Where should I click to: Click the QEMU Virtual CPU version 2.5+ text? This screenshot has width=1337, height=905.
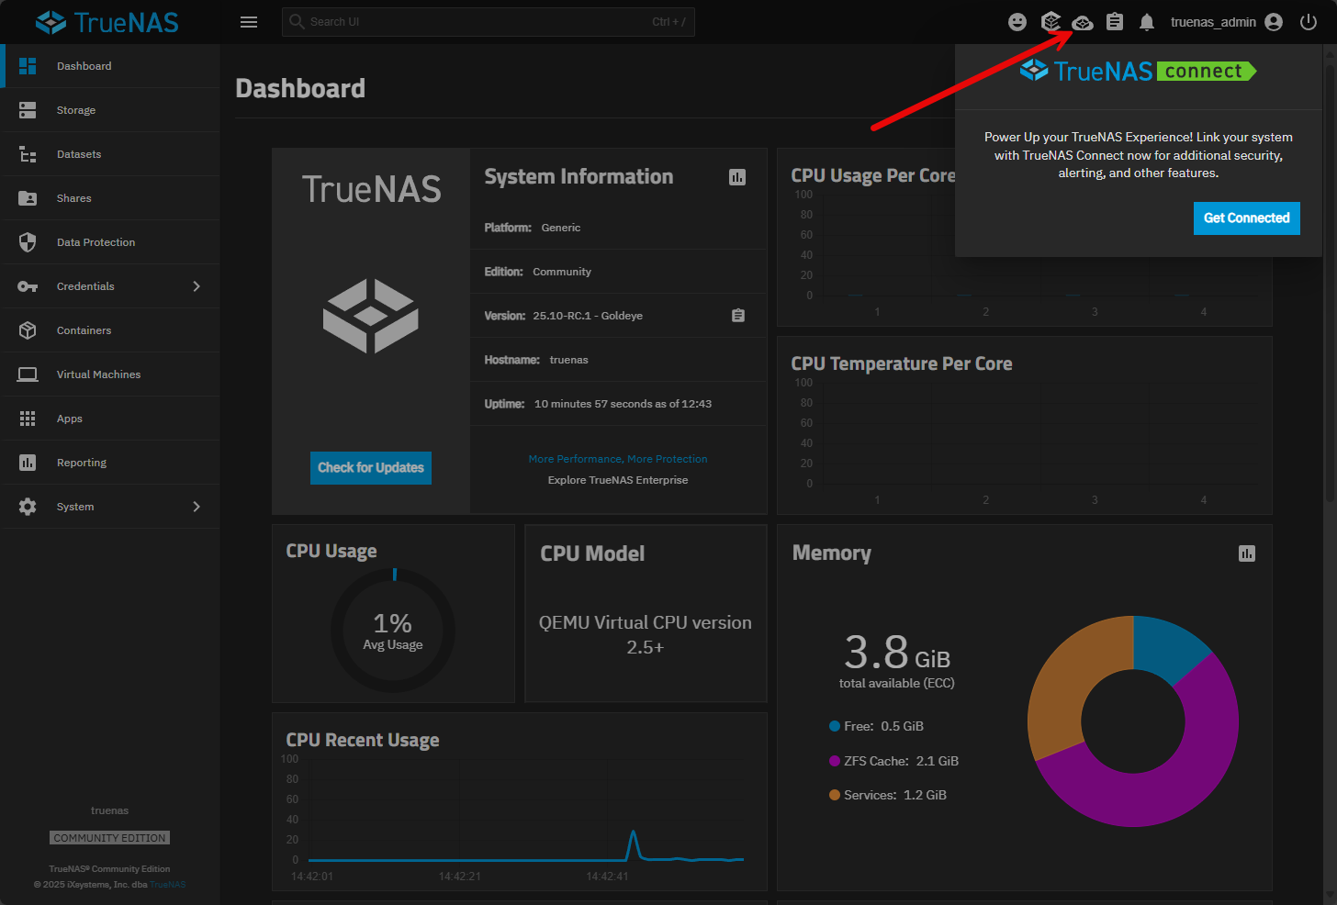[646, 634]
